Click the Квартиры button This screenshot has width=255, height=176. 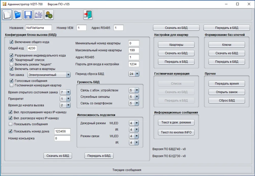176,45
